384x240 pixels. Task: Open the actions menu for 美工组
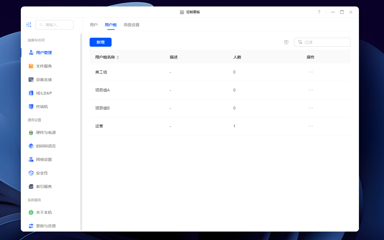tap(311, 72)
